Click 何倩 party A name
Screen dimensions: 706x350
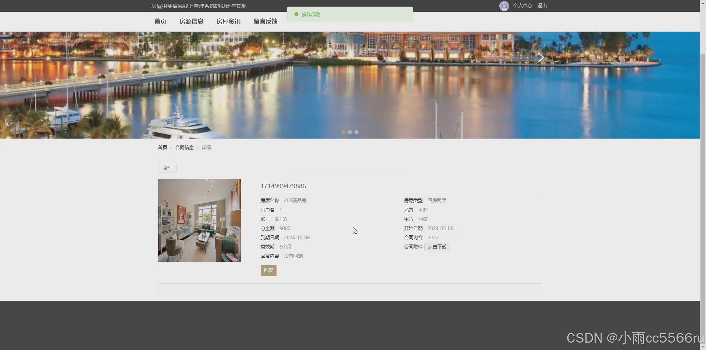(423, 219)
